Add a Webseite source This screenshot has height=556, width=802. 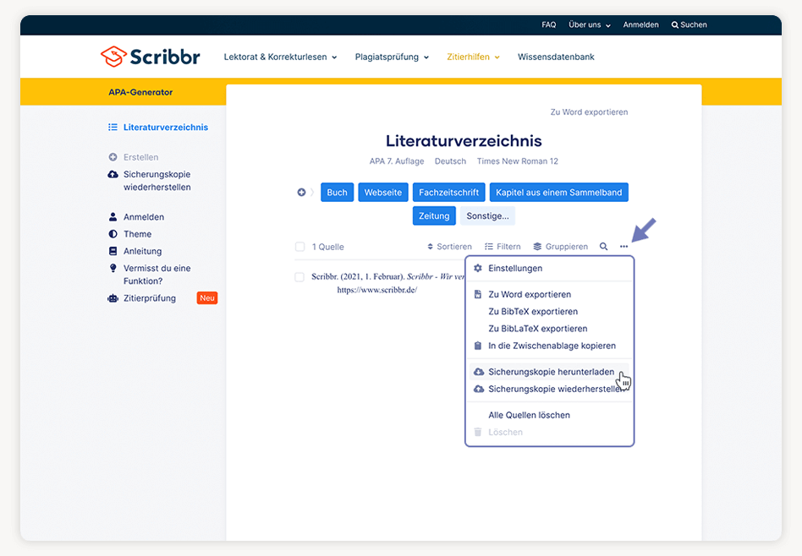click(383, 192)
